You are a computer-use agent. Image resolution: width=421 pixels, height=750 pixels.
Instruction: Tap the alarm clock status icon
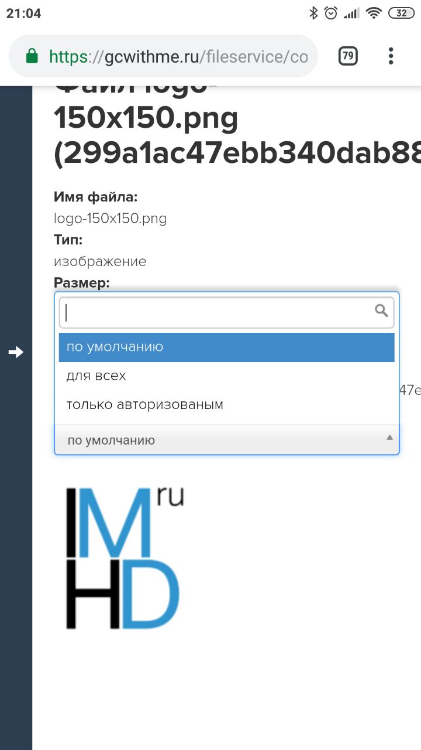(331, 13)
